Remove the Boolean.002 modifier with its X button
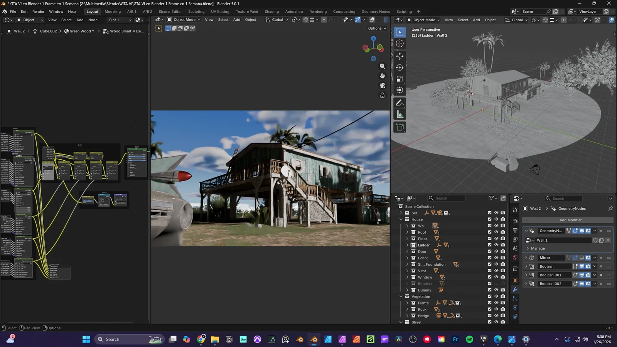The width and height of the screenshot is (617, 347). [x=601, y=284]
